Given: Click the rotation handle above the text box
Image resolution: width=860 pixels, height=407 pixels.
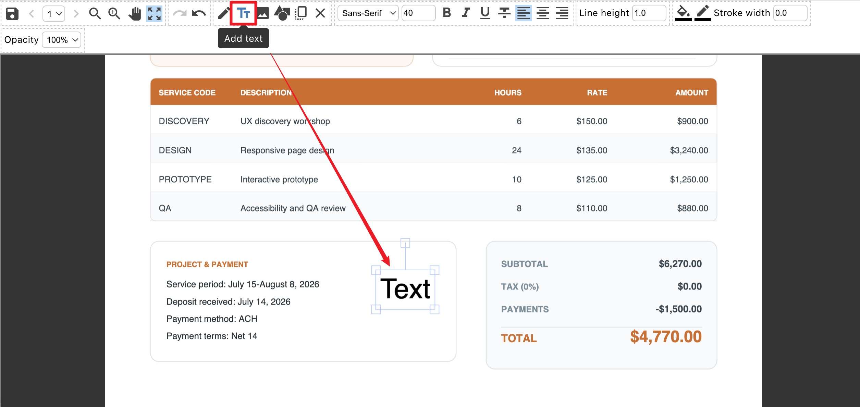Looking at the screenshot, I should tap(405, 243).
